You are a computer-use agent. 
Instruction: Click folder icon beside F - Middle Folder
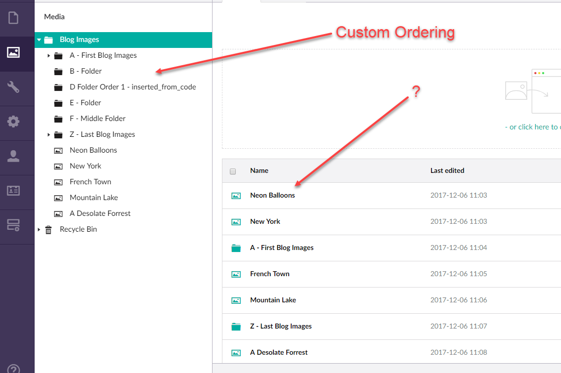click(58, 119)
